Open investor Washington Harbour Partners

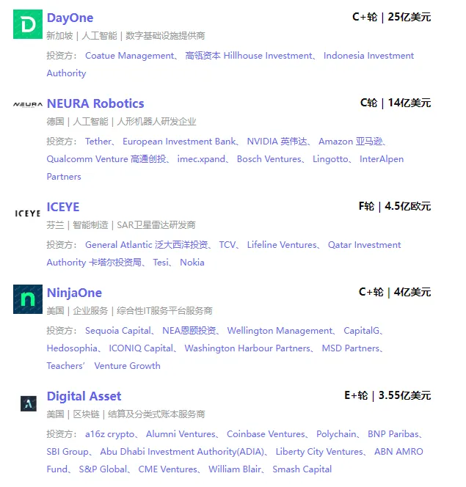point(247,348)
